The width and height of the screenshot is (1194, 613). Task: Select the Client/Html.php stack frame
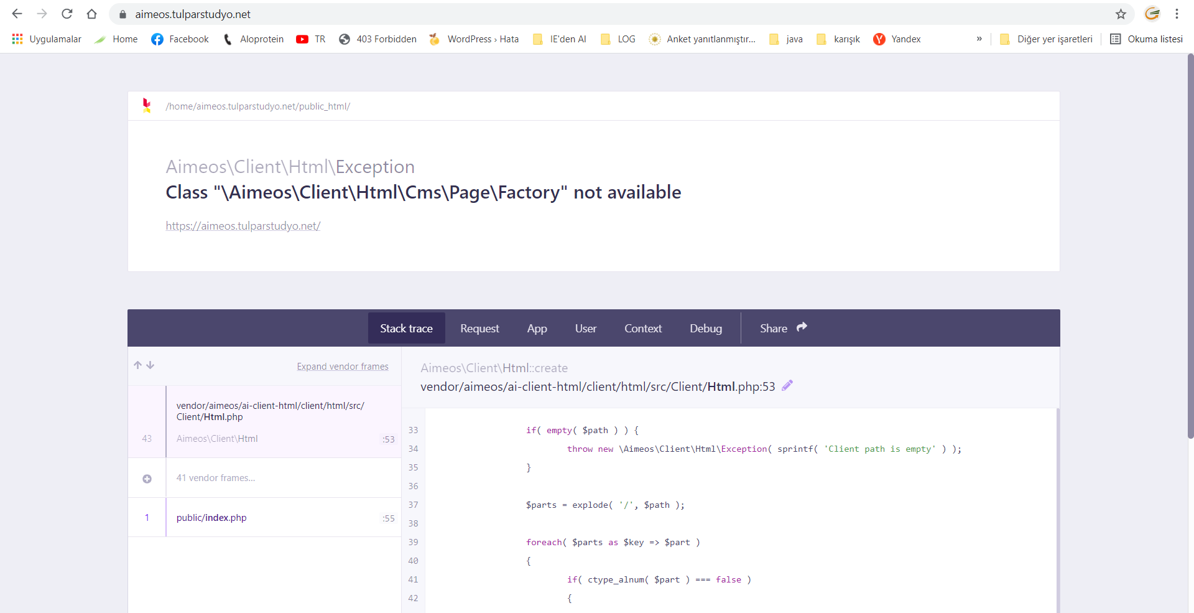(265, 422)
